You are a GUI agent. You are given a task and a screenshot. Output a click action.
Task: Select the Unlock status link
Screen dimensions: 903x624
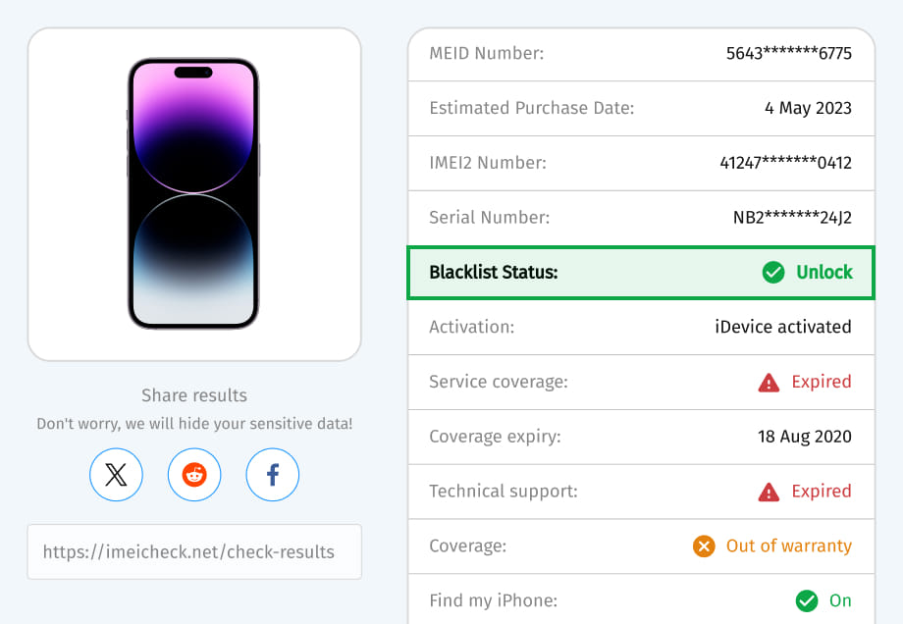coord(825,272)
